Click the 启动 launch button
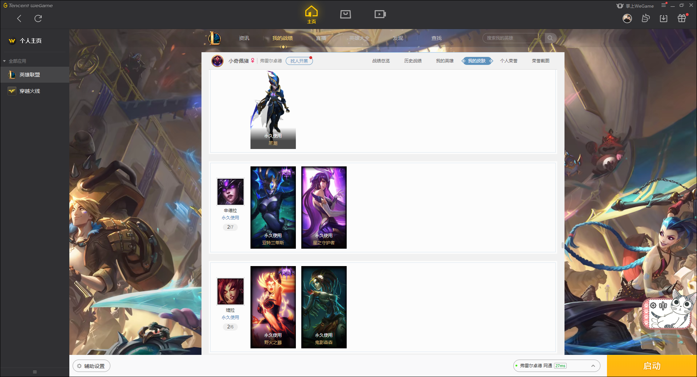697x377 pixels. pyautogui.click(x=652, y=366)
